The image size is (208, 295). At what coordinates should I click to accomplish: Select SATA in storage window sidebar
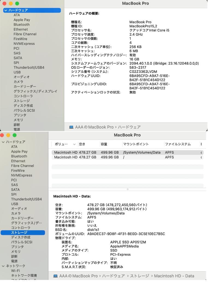pyautogui.click(x=15, y=190)
